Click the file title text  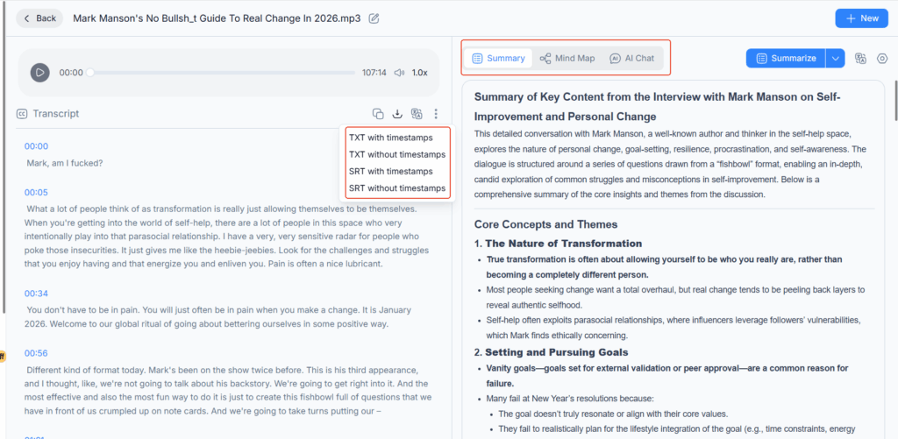pos(217,18)
